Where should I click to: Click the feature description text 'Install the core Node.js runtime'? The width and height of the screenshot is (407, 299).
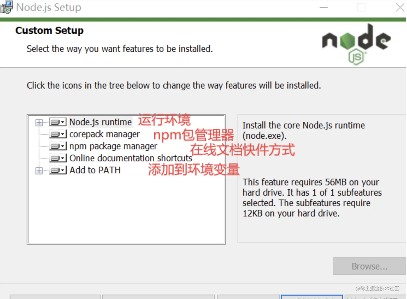tap(303, 125)
